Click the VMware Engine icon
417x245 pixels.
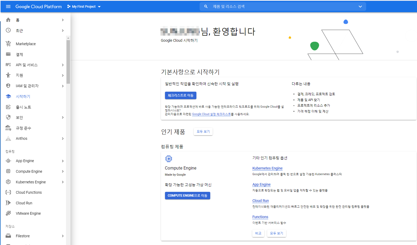8,213
